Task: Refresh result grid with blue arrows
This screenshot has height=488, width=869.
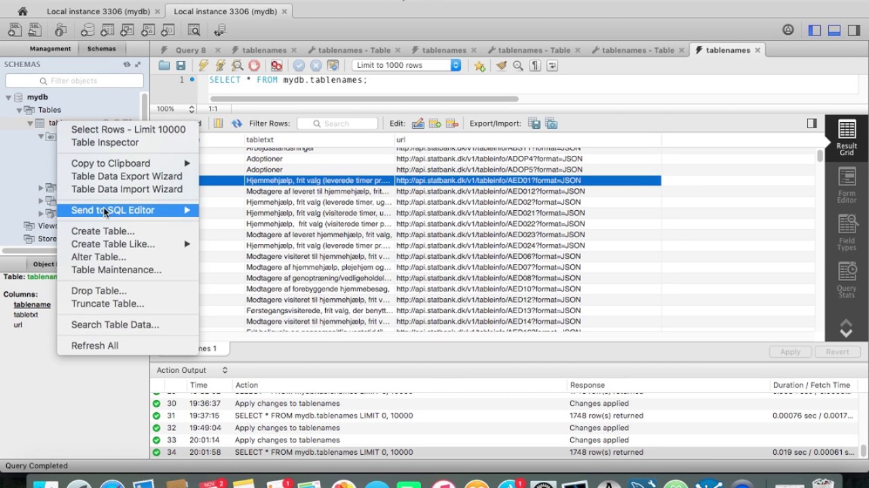Action: tap(236, 123)
